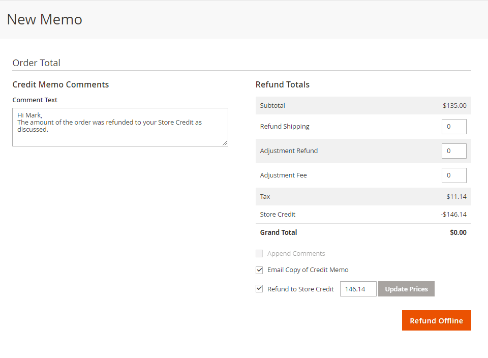Click the New Memo page title
Viewport: 488px width, 358px height.
click(x=45, y=19)
